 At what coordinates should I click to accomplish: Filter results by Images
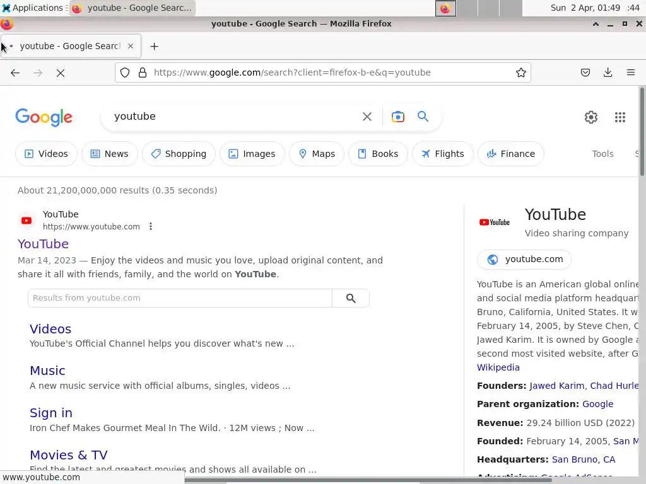pyautogui.click(x=252, y=154)
